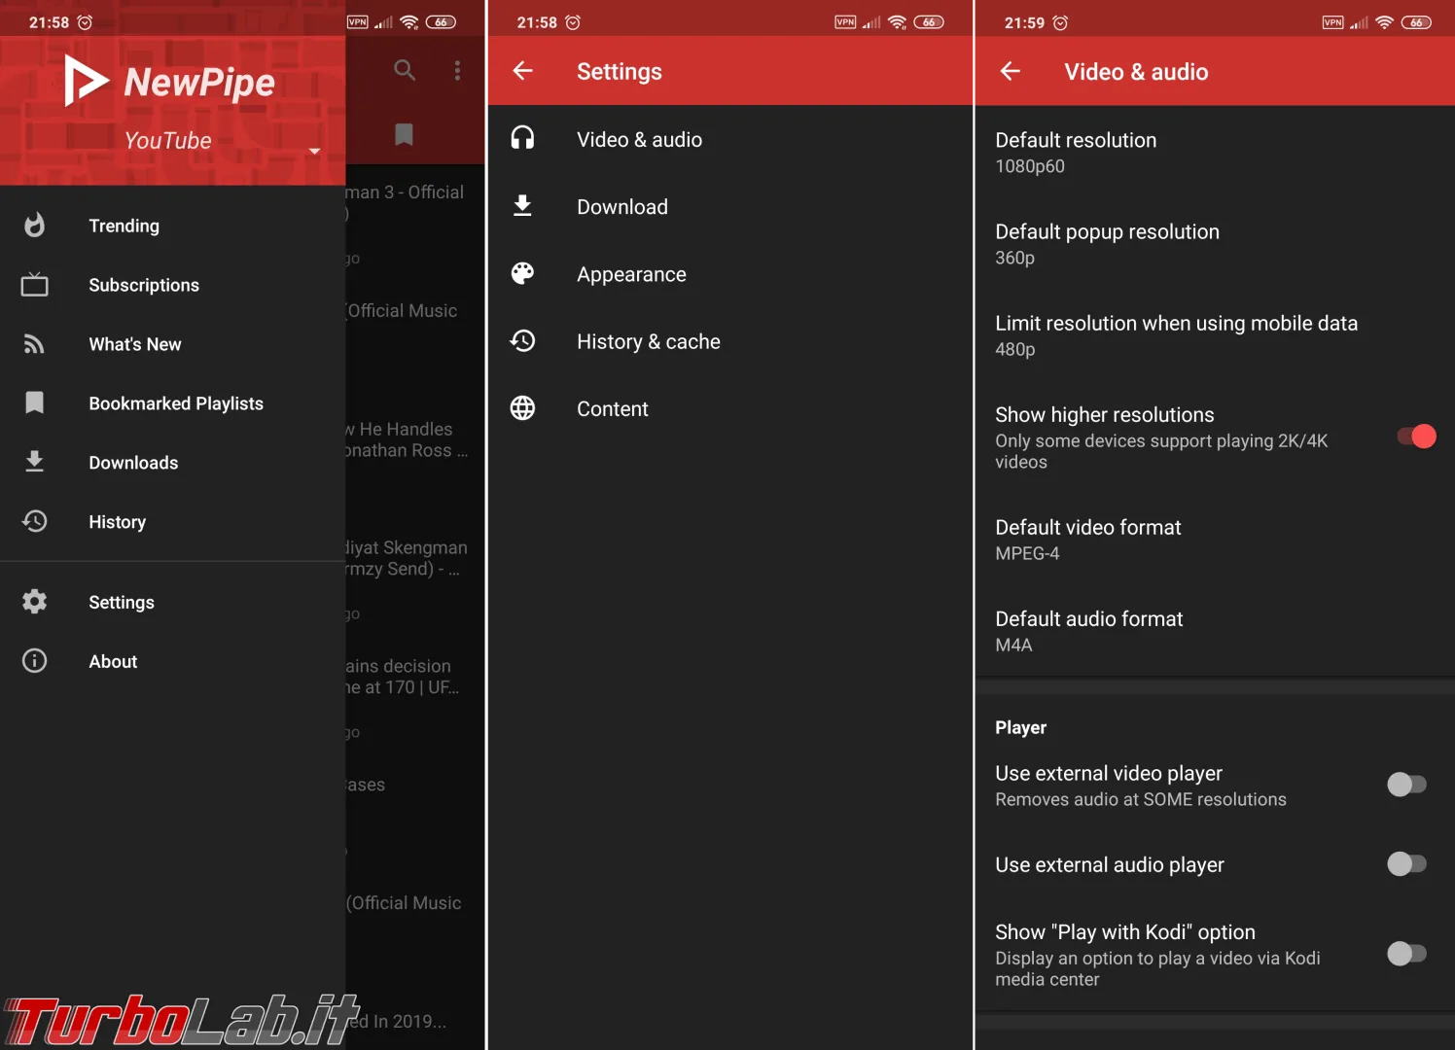Disable Show higher resolutions switch

point(1416,437)
